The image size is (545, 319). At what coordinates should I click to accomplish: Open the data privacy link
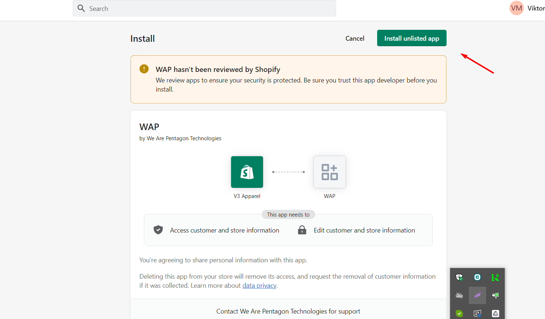(x=259, y=286)
